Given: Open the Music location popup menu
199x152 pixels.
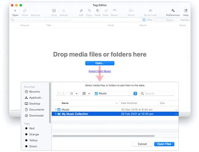Looking at the screenshot, I should click(115, 94).
